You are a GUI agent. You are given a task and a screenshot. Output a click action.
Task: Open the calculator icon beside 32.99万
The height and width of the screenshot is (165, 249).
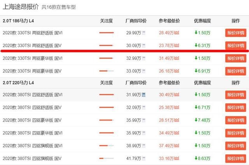[144, 58]
